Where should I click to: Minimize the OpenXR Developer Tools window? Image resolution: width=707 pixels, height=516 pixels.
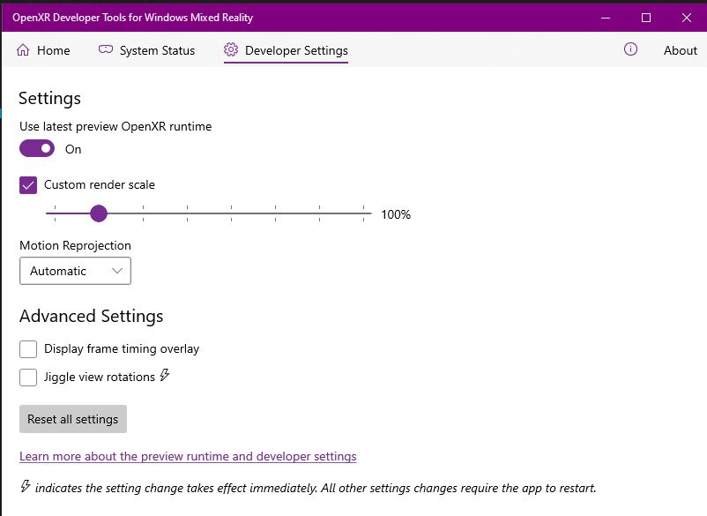click(606, 18)
